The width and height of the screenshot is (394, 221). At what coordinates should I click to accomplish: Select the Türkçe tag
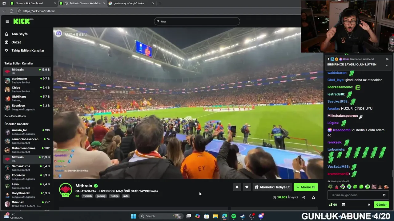click(115, 196)
